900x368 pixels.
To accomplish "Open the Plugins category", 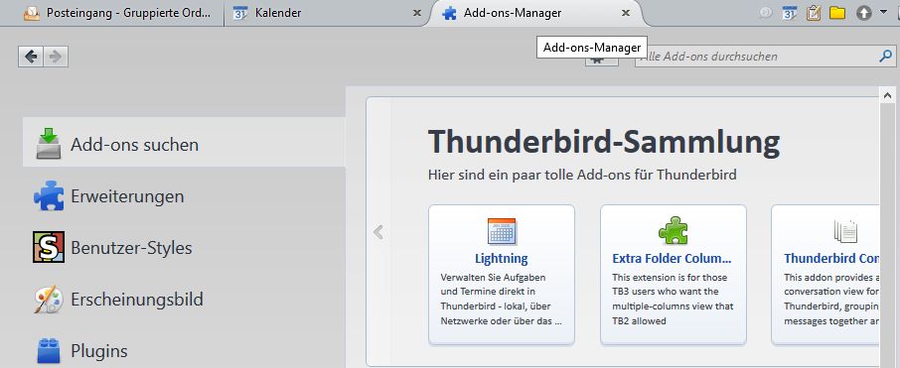I will [184, 350].
